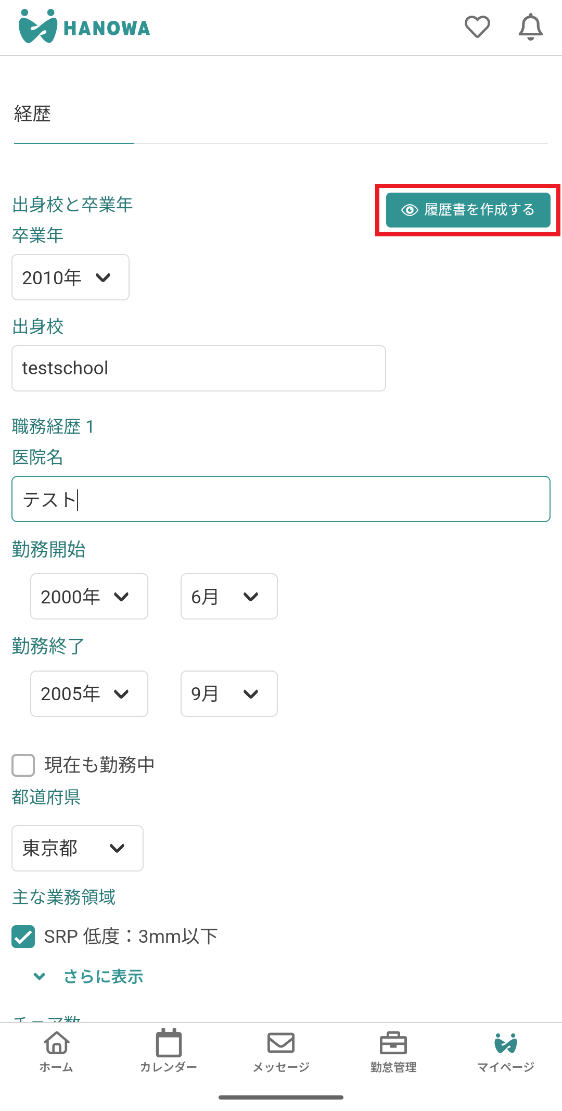Open favorites heart icon
Viewport: 562px width, 1111px height.
477,27
